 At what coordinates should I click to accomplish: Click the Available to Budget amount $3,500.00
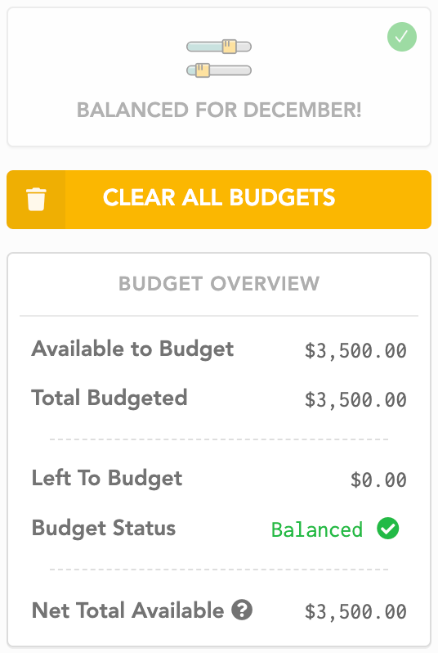tap(355, 351)
